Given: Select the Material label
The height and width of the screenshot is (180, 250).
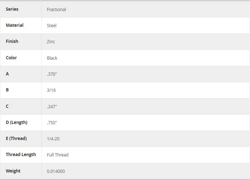Looking at the screenshot, I should [x=15, y=25].
